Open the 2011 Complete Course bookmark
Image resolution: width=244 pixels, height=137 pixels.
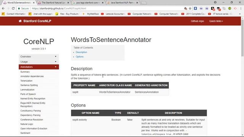point(194,14)
